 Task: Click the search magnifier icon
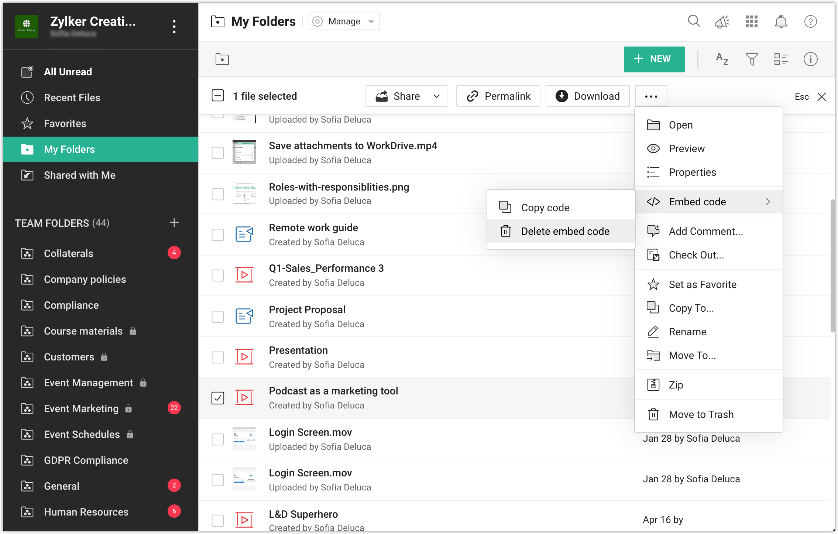[694, 21]
